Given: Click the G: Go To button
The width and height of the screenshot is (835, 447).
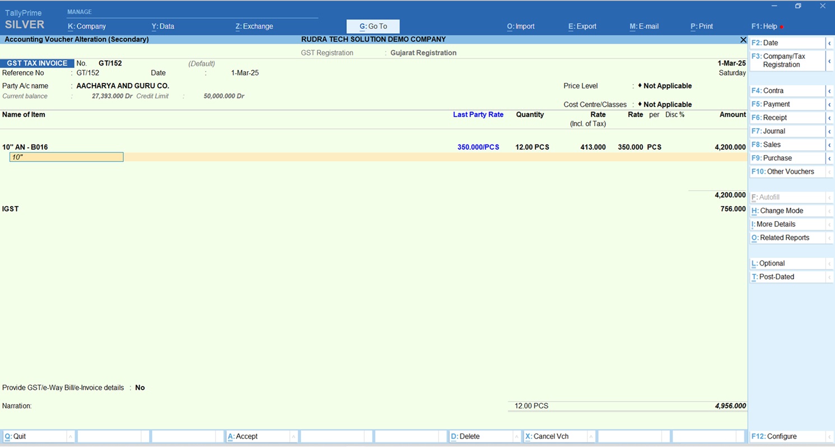Looking at the screenshot, I should [373, 26].
